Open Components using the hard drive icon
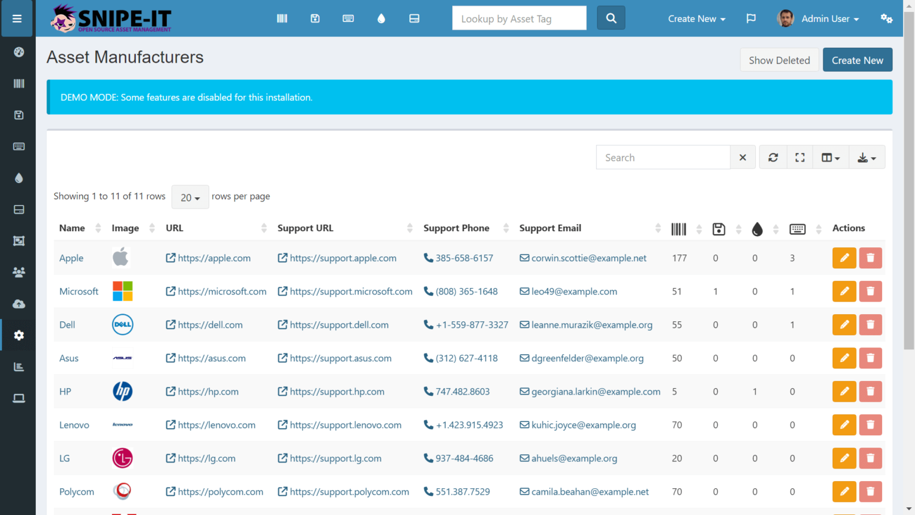The width and height of the screenshot is (915, 515). [414, 18]
